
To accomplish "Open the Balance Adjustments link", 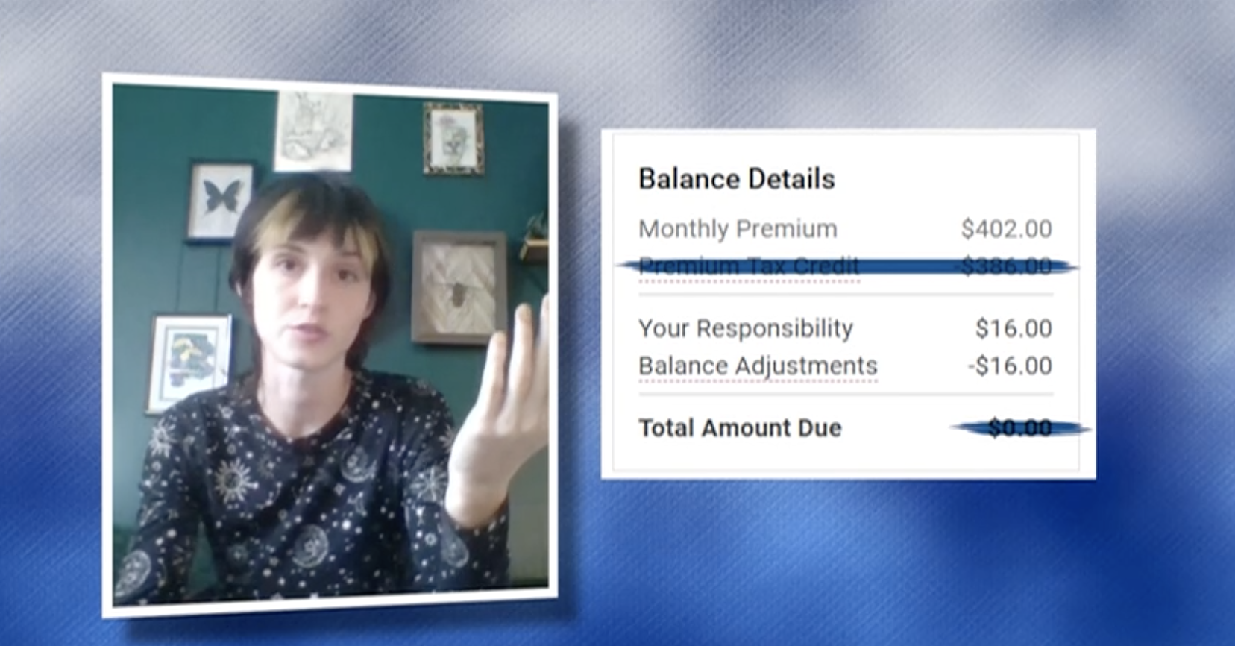I will coord(758,366).
